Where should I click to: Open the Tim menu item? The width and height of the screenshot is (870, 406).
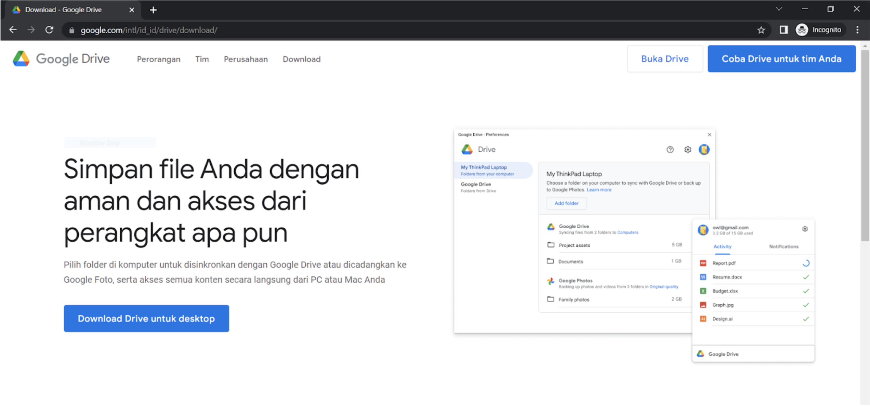tap(202, 59)
